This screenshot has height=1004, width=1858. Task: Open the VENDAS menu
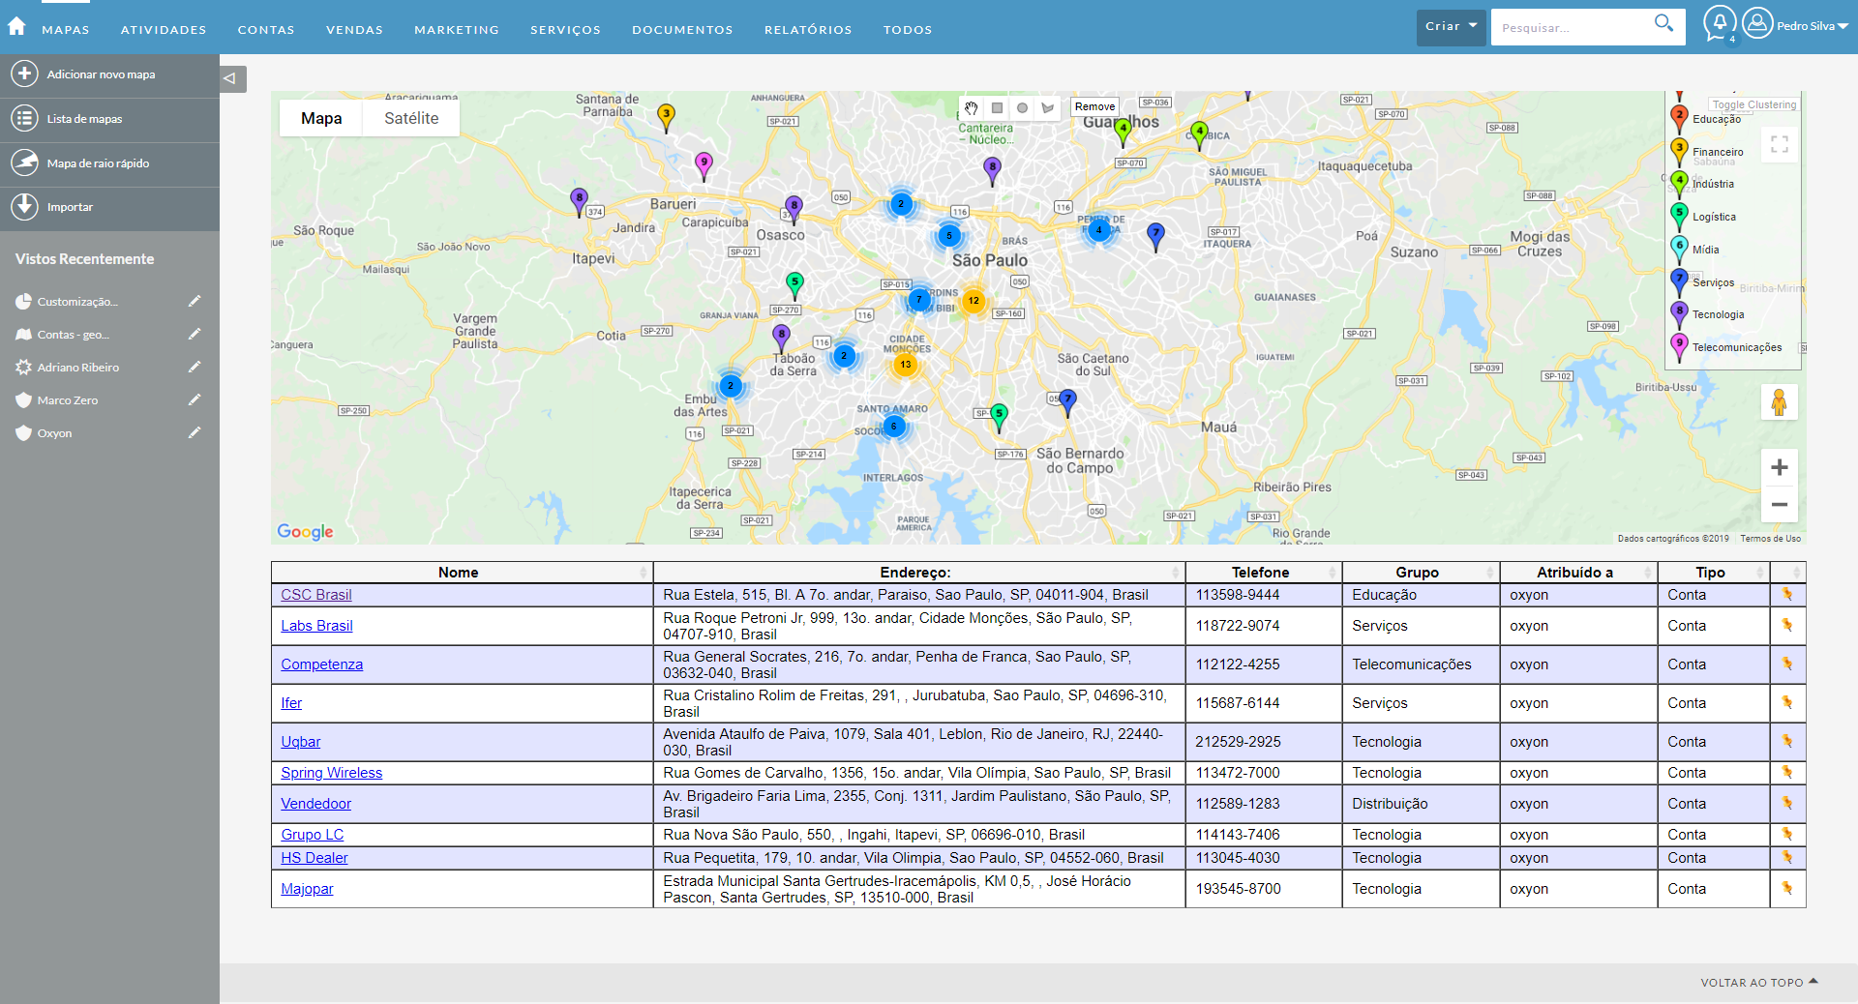coord(354,30)
